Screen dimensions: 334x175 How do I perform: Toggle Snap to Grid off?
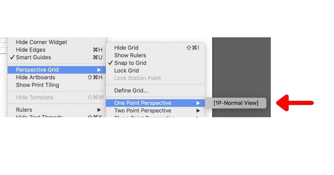pos(130,63)
